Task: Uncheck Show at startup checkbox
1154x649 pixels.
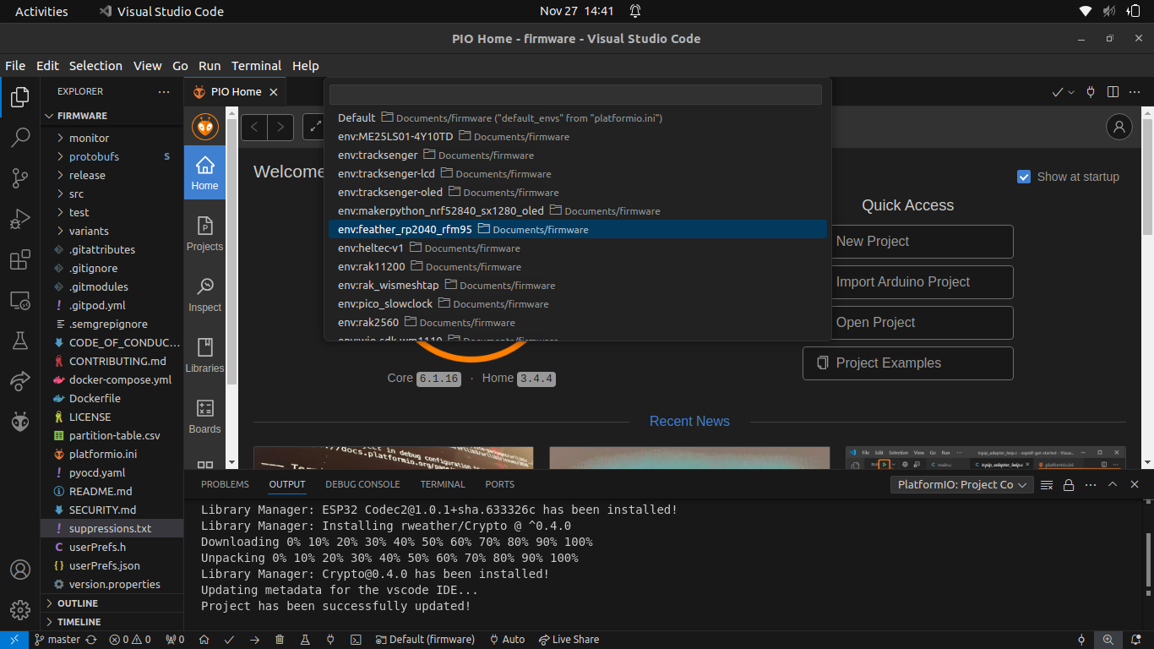Action: click(x=1024, y=177)
